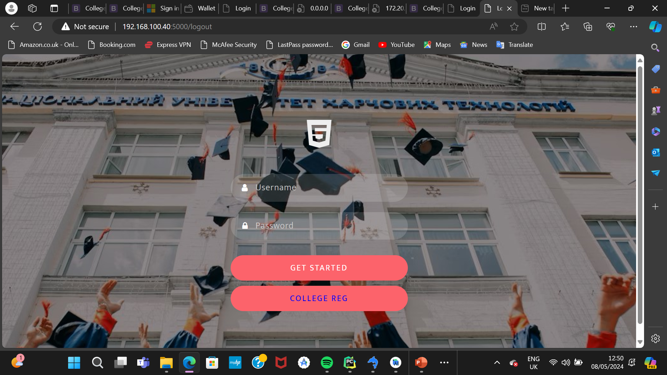The image size is (667, 375).
Task: Open Spotify from the taskbar
Action: [x=327, y=362]
